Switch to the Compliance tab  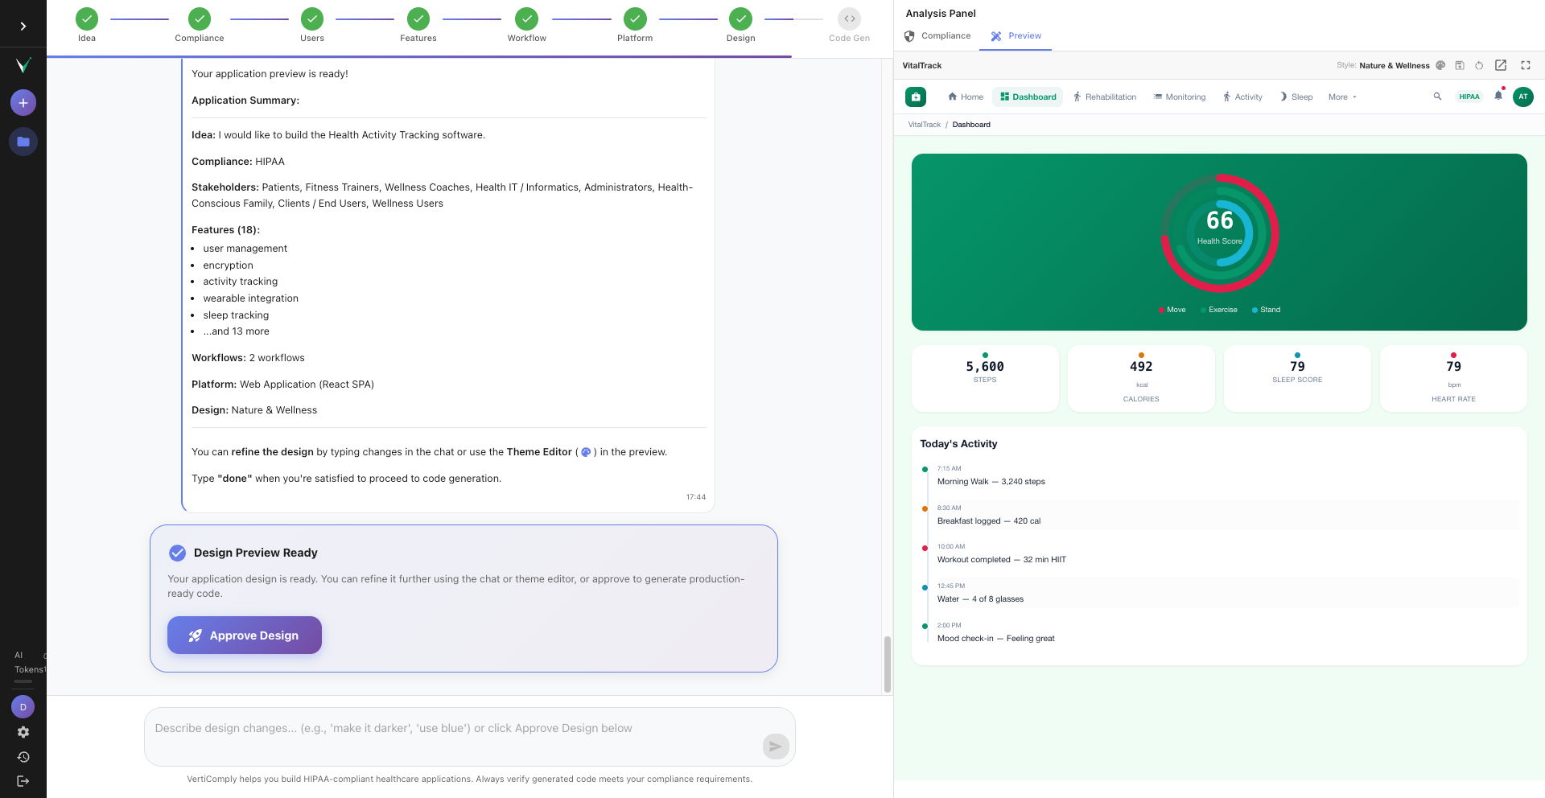pos(937,35)
